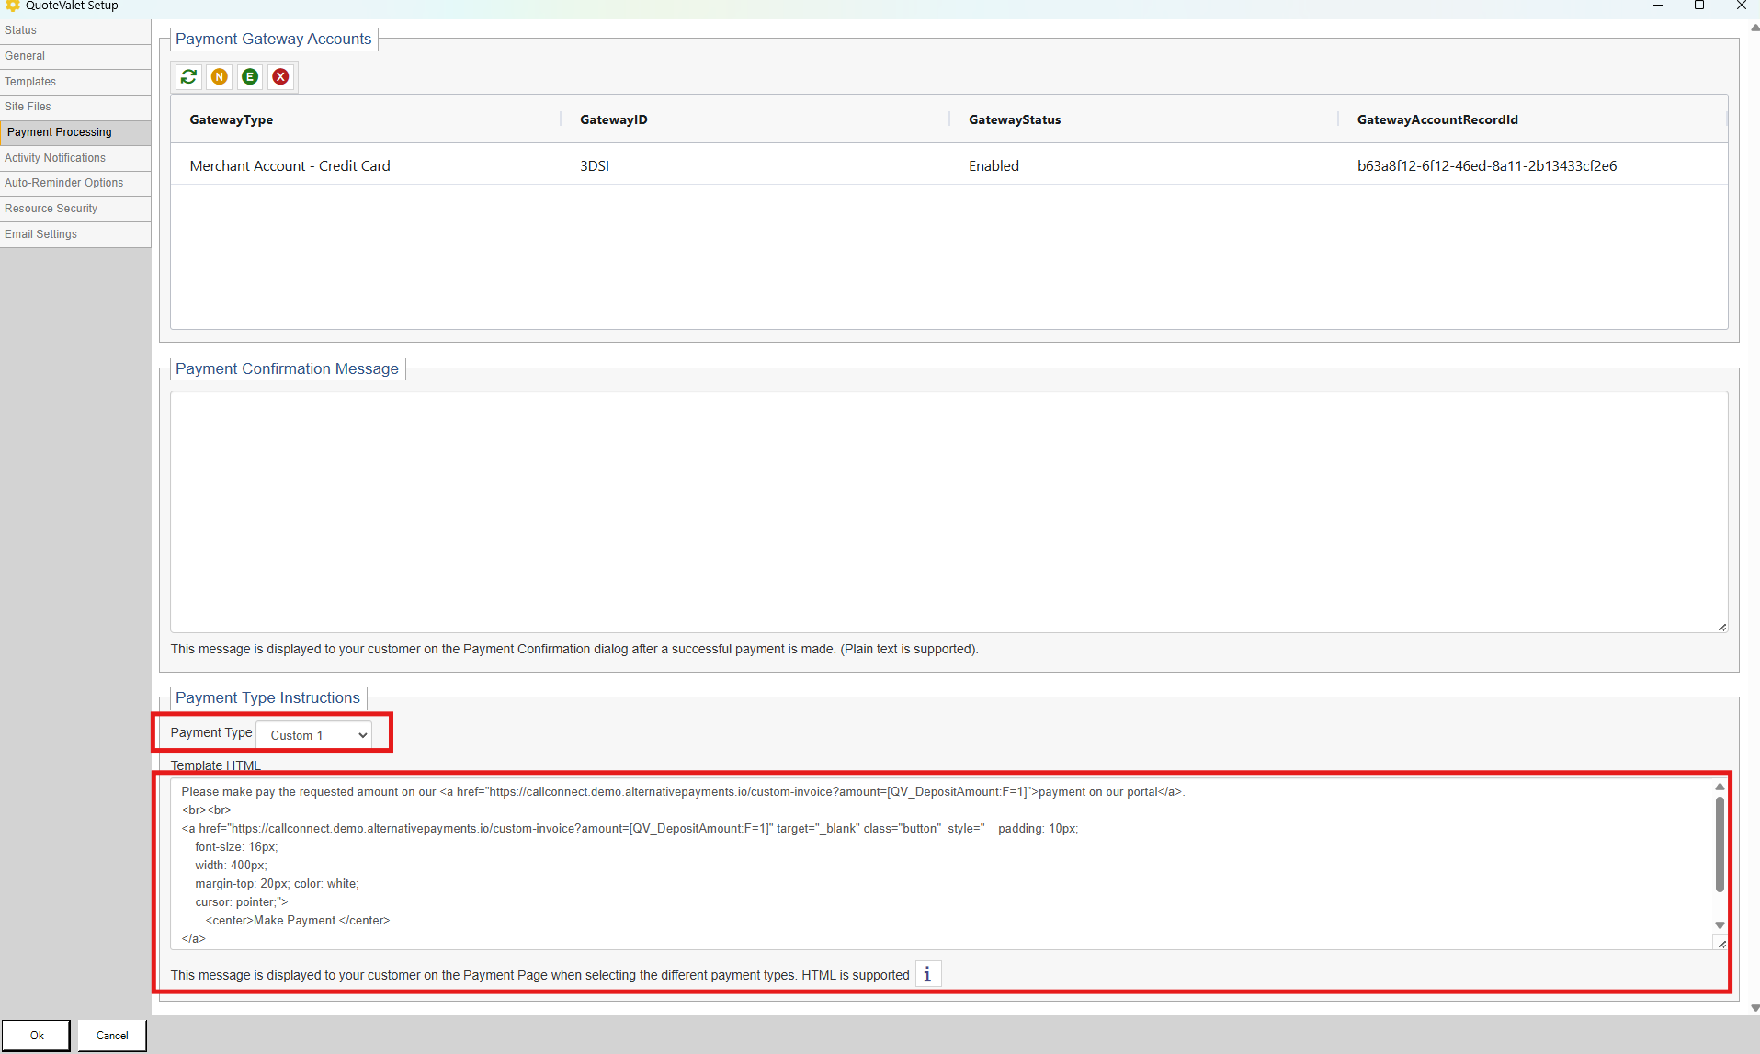Open the Payment Type dropdown
Screen dimensions: 1760x1054
[314, 735]
